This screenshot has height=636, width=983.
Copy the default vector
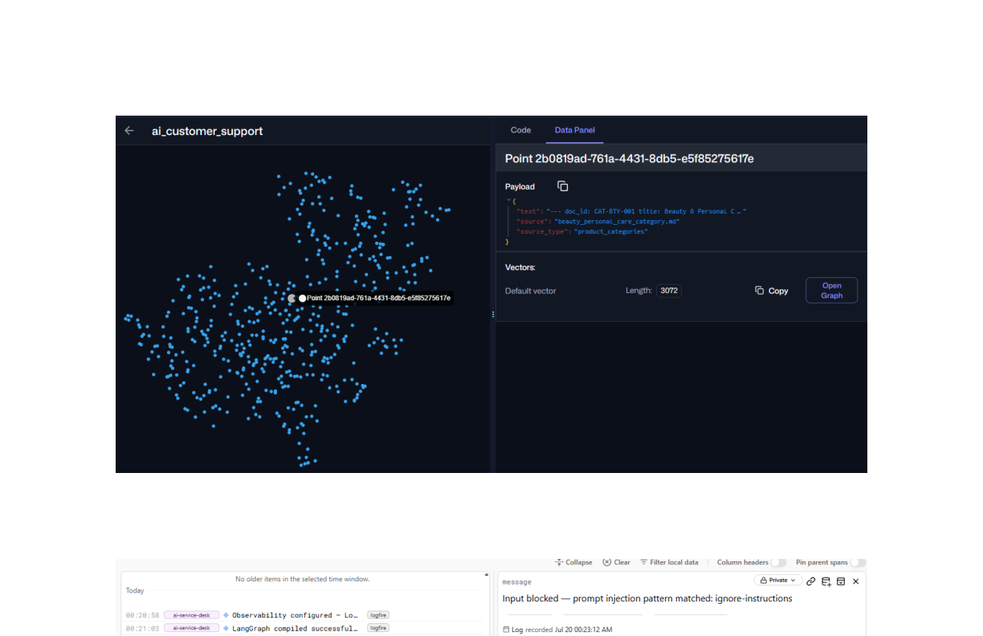[772, 291]
